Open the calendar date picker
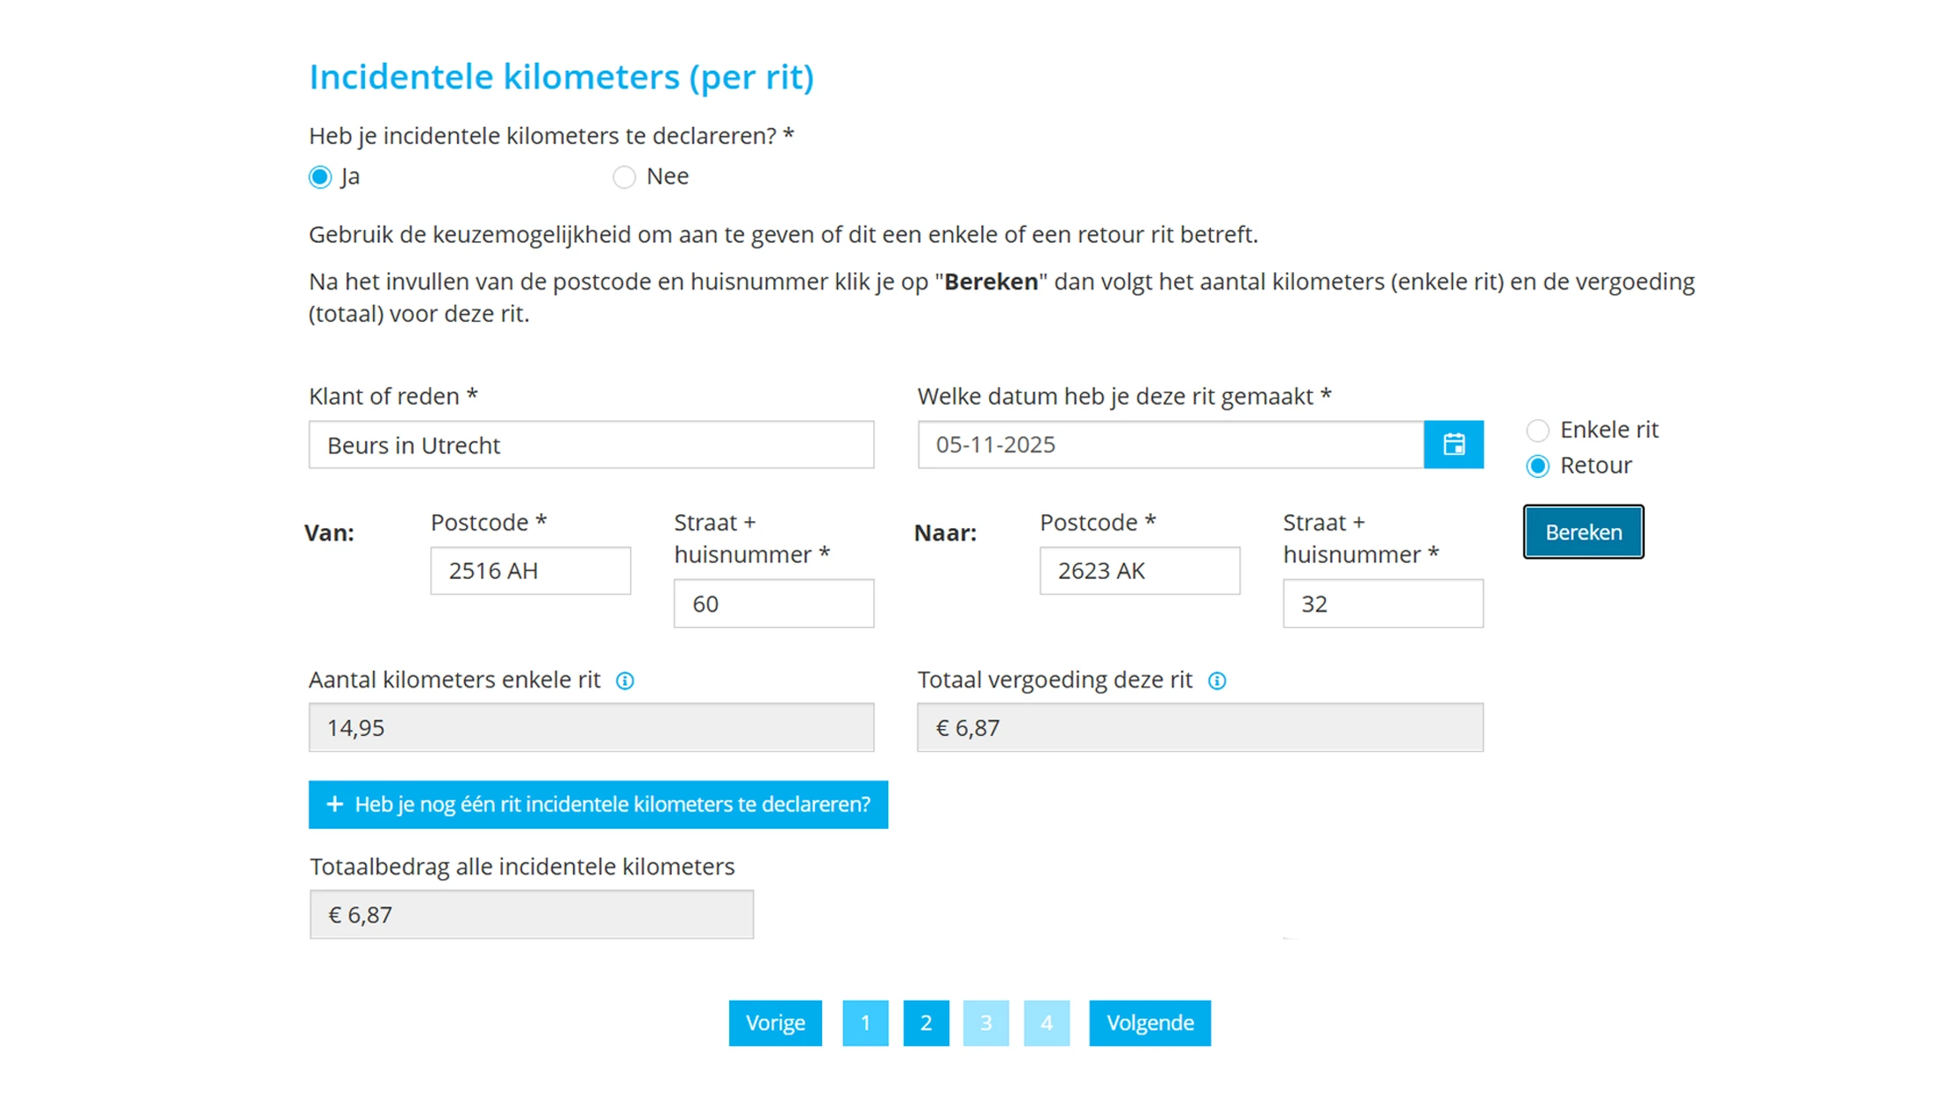 tap(1454, 444)
